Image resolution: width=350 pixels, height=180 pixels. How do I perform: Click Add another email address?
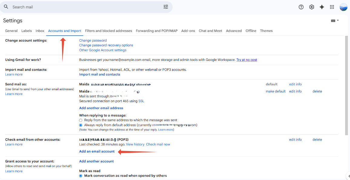point(101,108)
